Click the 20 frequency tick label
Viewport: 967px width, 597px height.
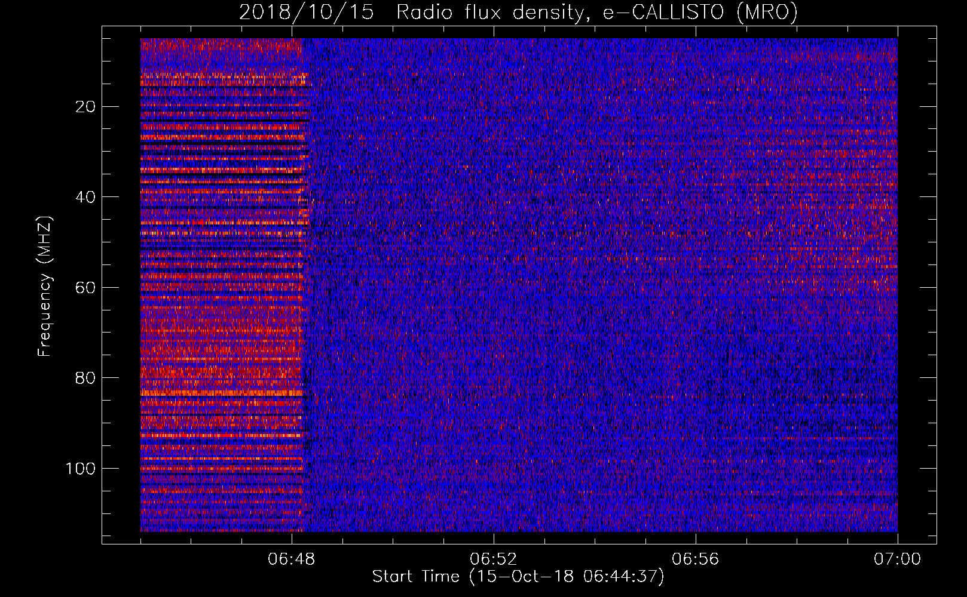(86, 107)
